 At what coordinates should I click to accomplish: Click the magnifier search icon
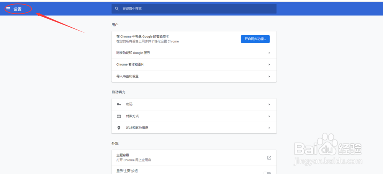click(117, 8)
